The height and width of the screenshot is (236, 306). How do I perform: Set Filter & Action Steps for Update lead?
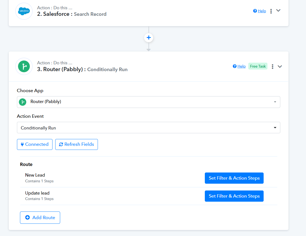234,196
